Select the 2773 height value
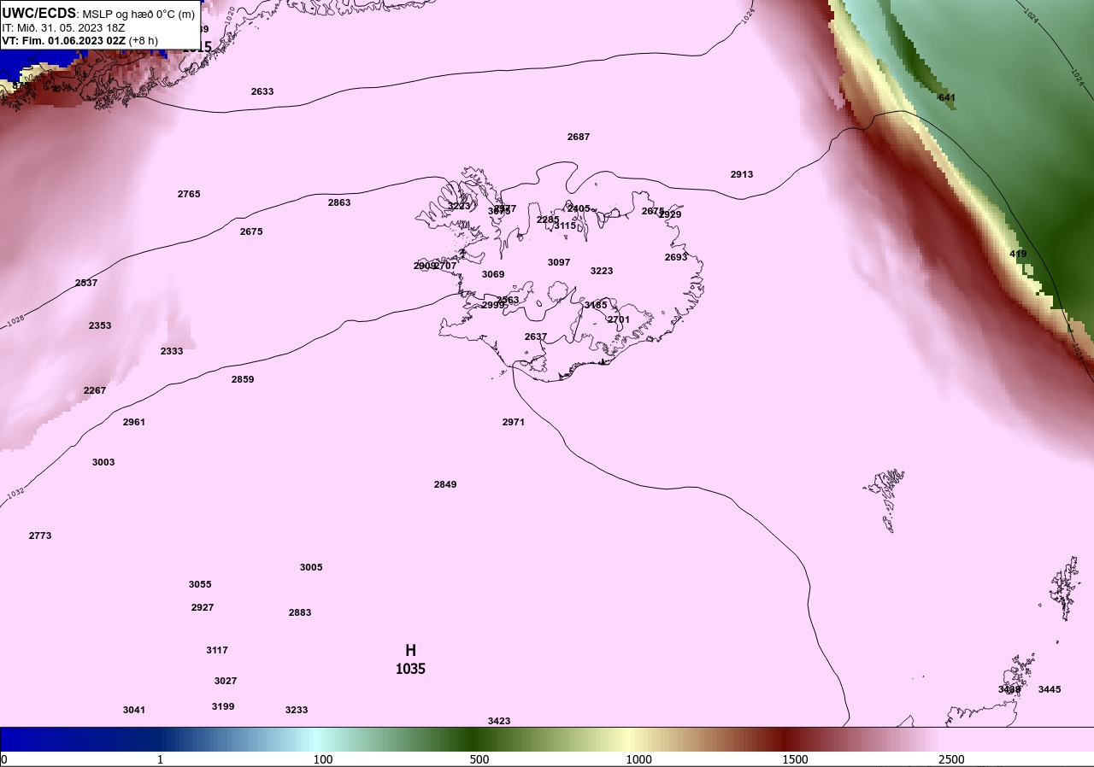 (40, 536)
